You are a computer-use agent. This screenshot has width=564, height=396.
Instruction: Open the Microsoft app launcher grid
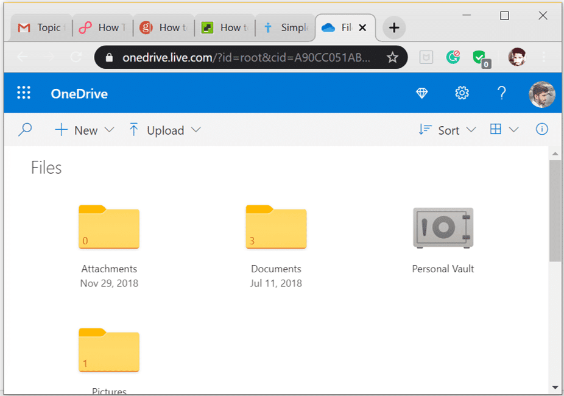point(24,93)
